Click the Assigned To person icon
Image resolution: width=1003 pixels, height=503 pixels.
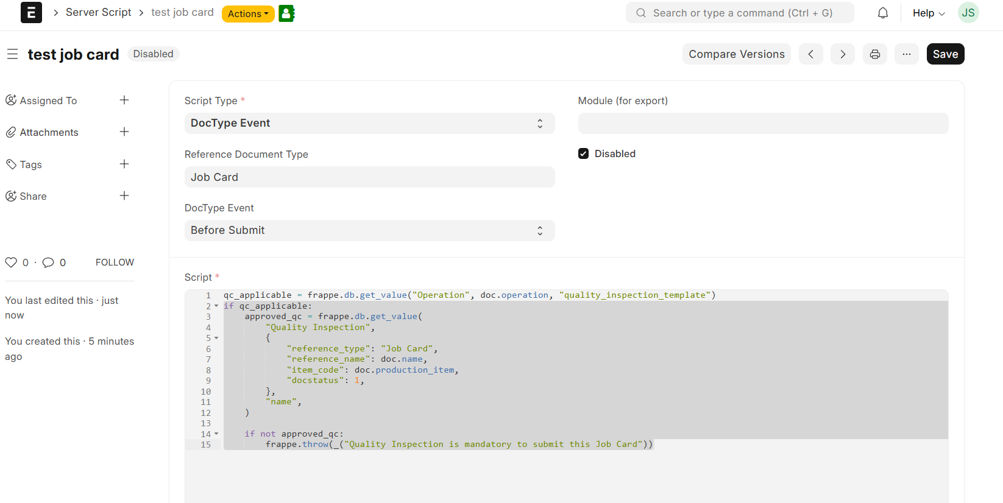click(x=11, y=100)
